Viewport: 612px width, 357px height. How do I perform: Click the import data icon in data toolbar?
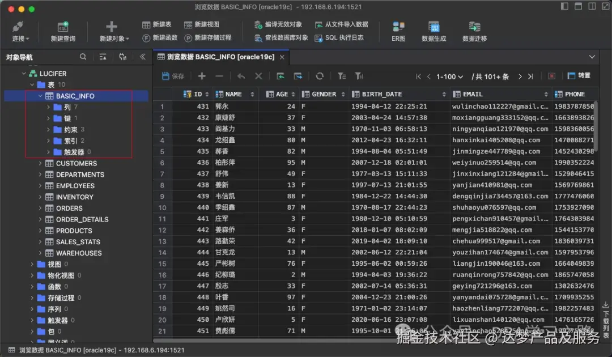(280, 76)
